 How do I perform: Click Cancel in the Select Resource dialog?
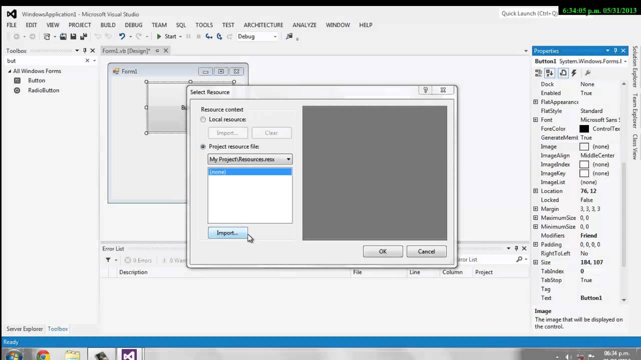click(427, 251)
